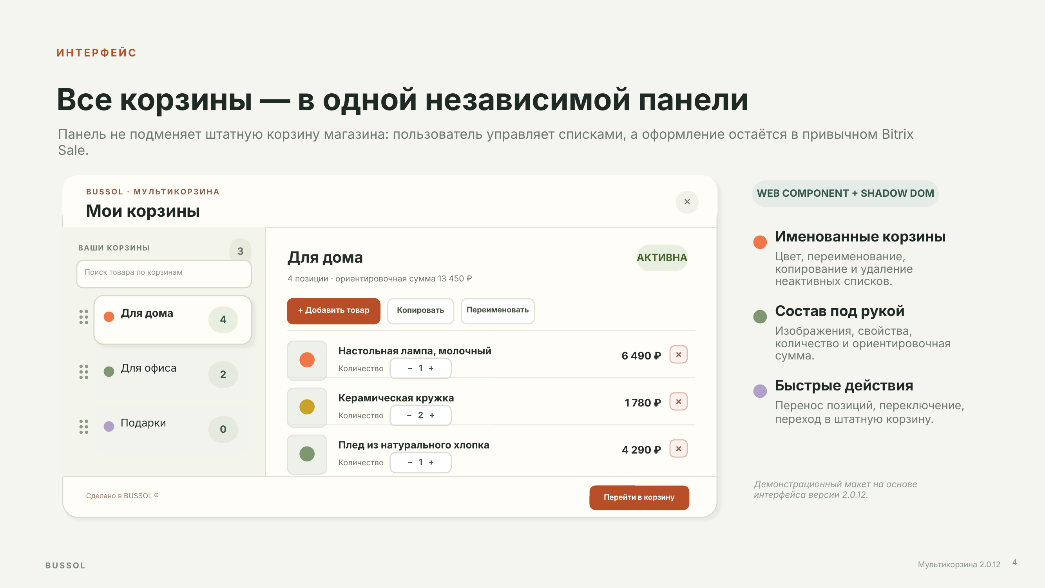Click the Сделано в BUSSOL footer text

[x=122, y=495]
